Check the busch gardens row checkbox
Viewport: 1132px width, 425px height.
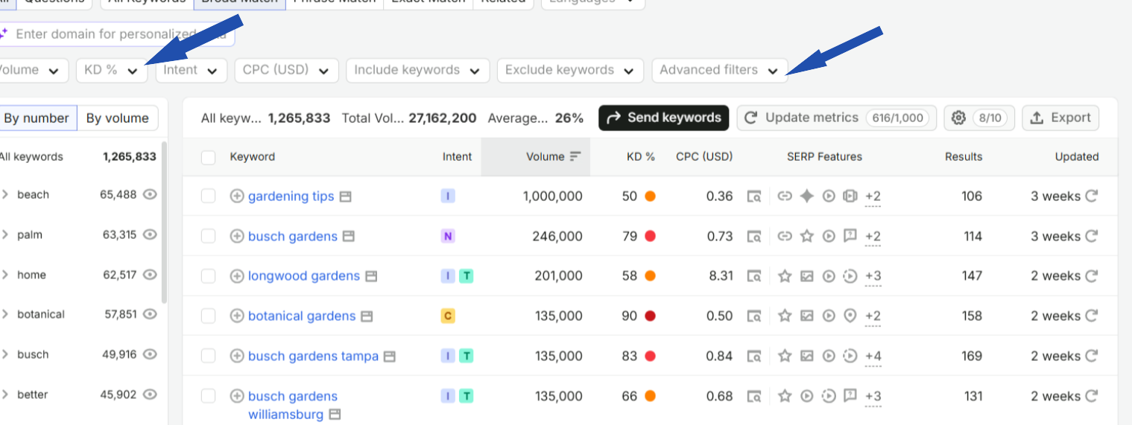pyautogui.click(x=208, y=237)
